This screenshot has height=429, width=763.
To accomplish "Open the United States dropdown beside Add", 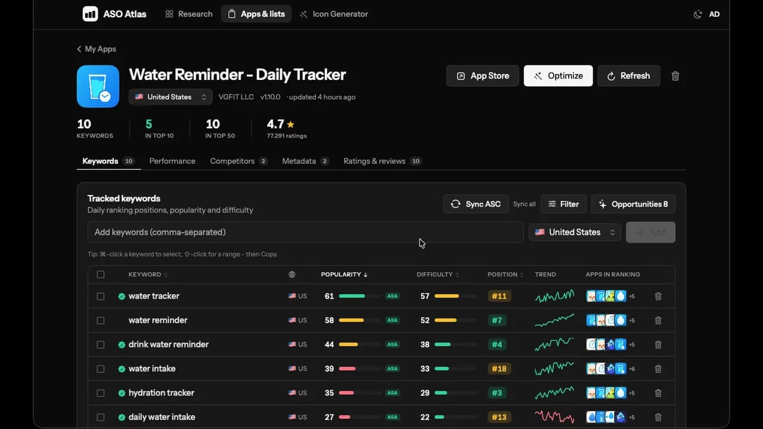I will pyautogui.click(x=575, y=232).
